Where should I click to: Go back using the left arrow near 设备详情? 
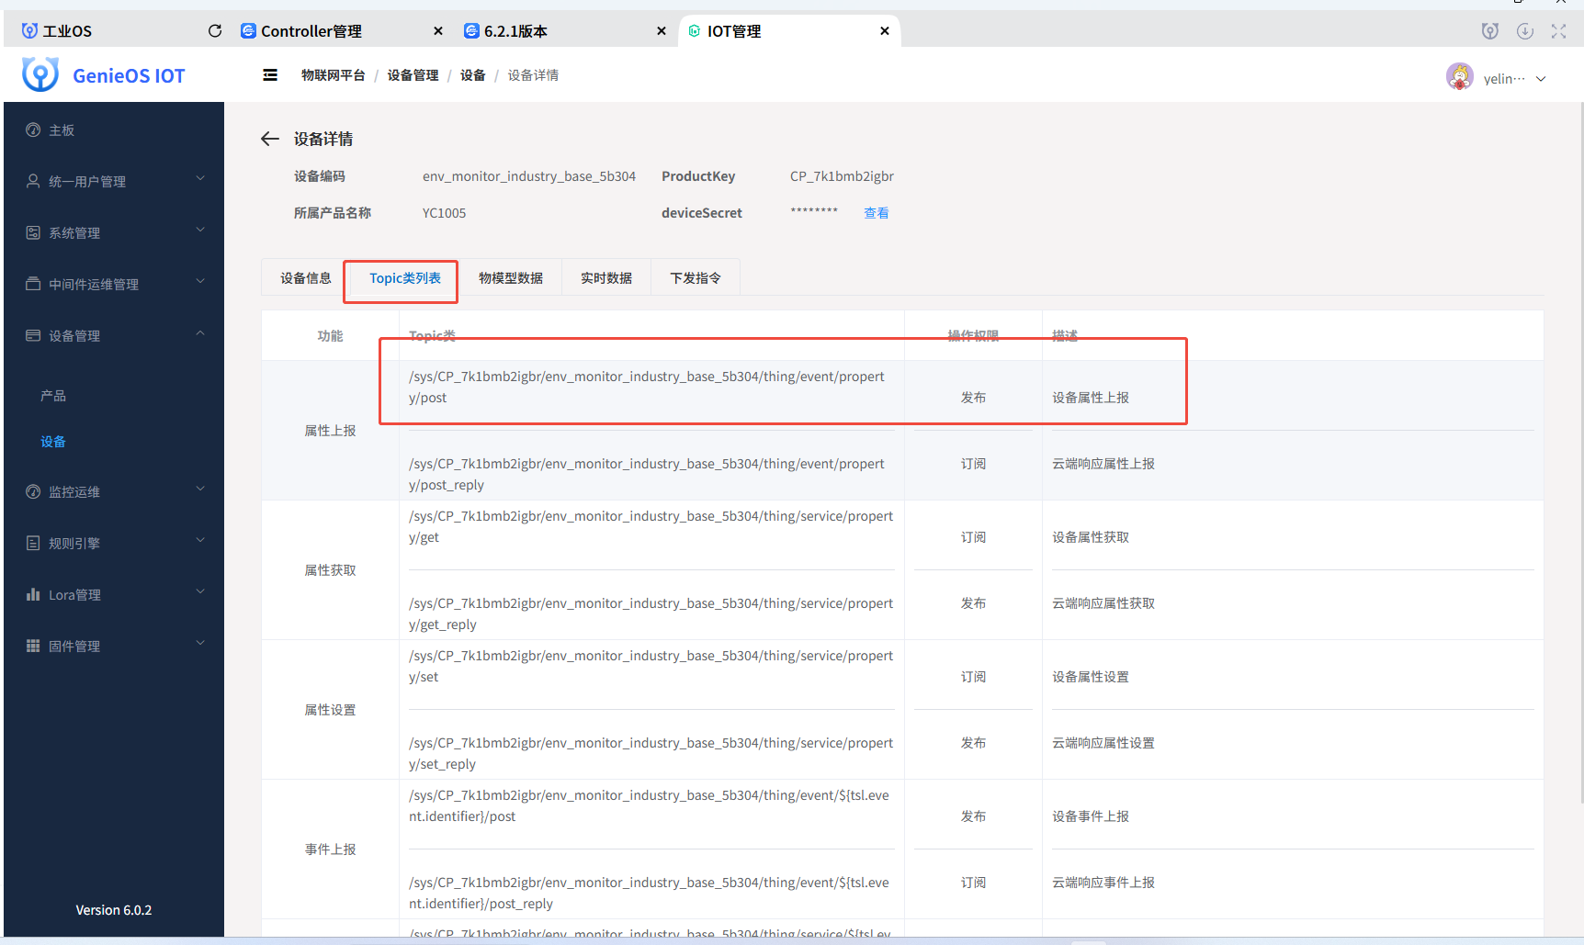coord(269,138)
